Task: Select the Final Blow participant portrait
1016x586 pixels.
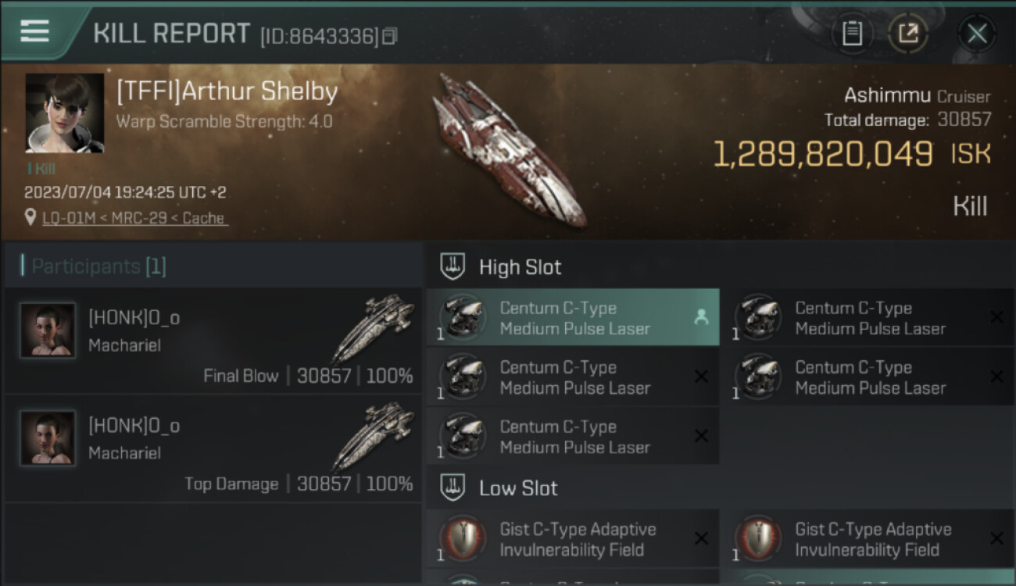Action: coord(48,331)
